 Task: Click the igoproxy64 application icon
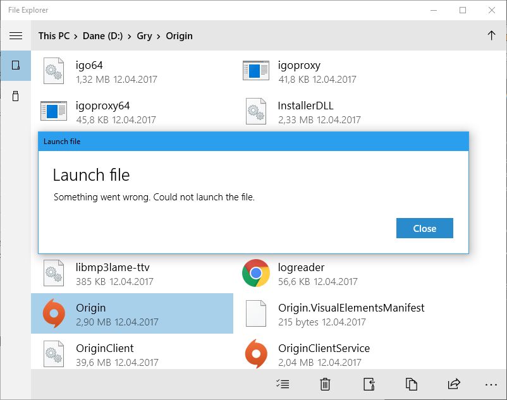click(54, 111)
